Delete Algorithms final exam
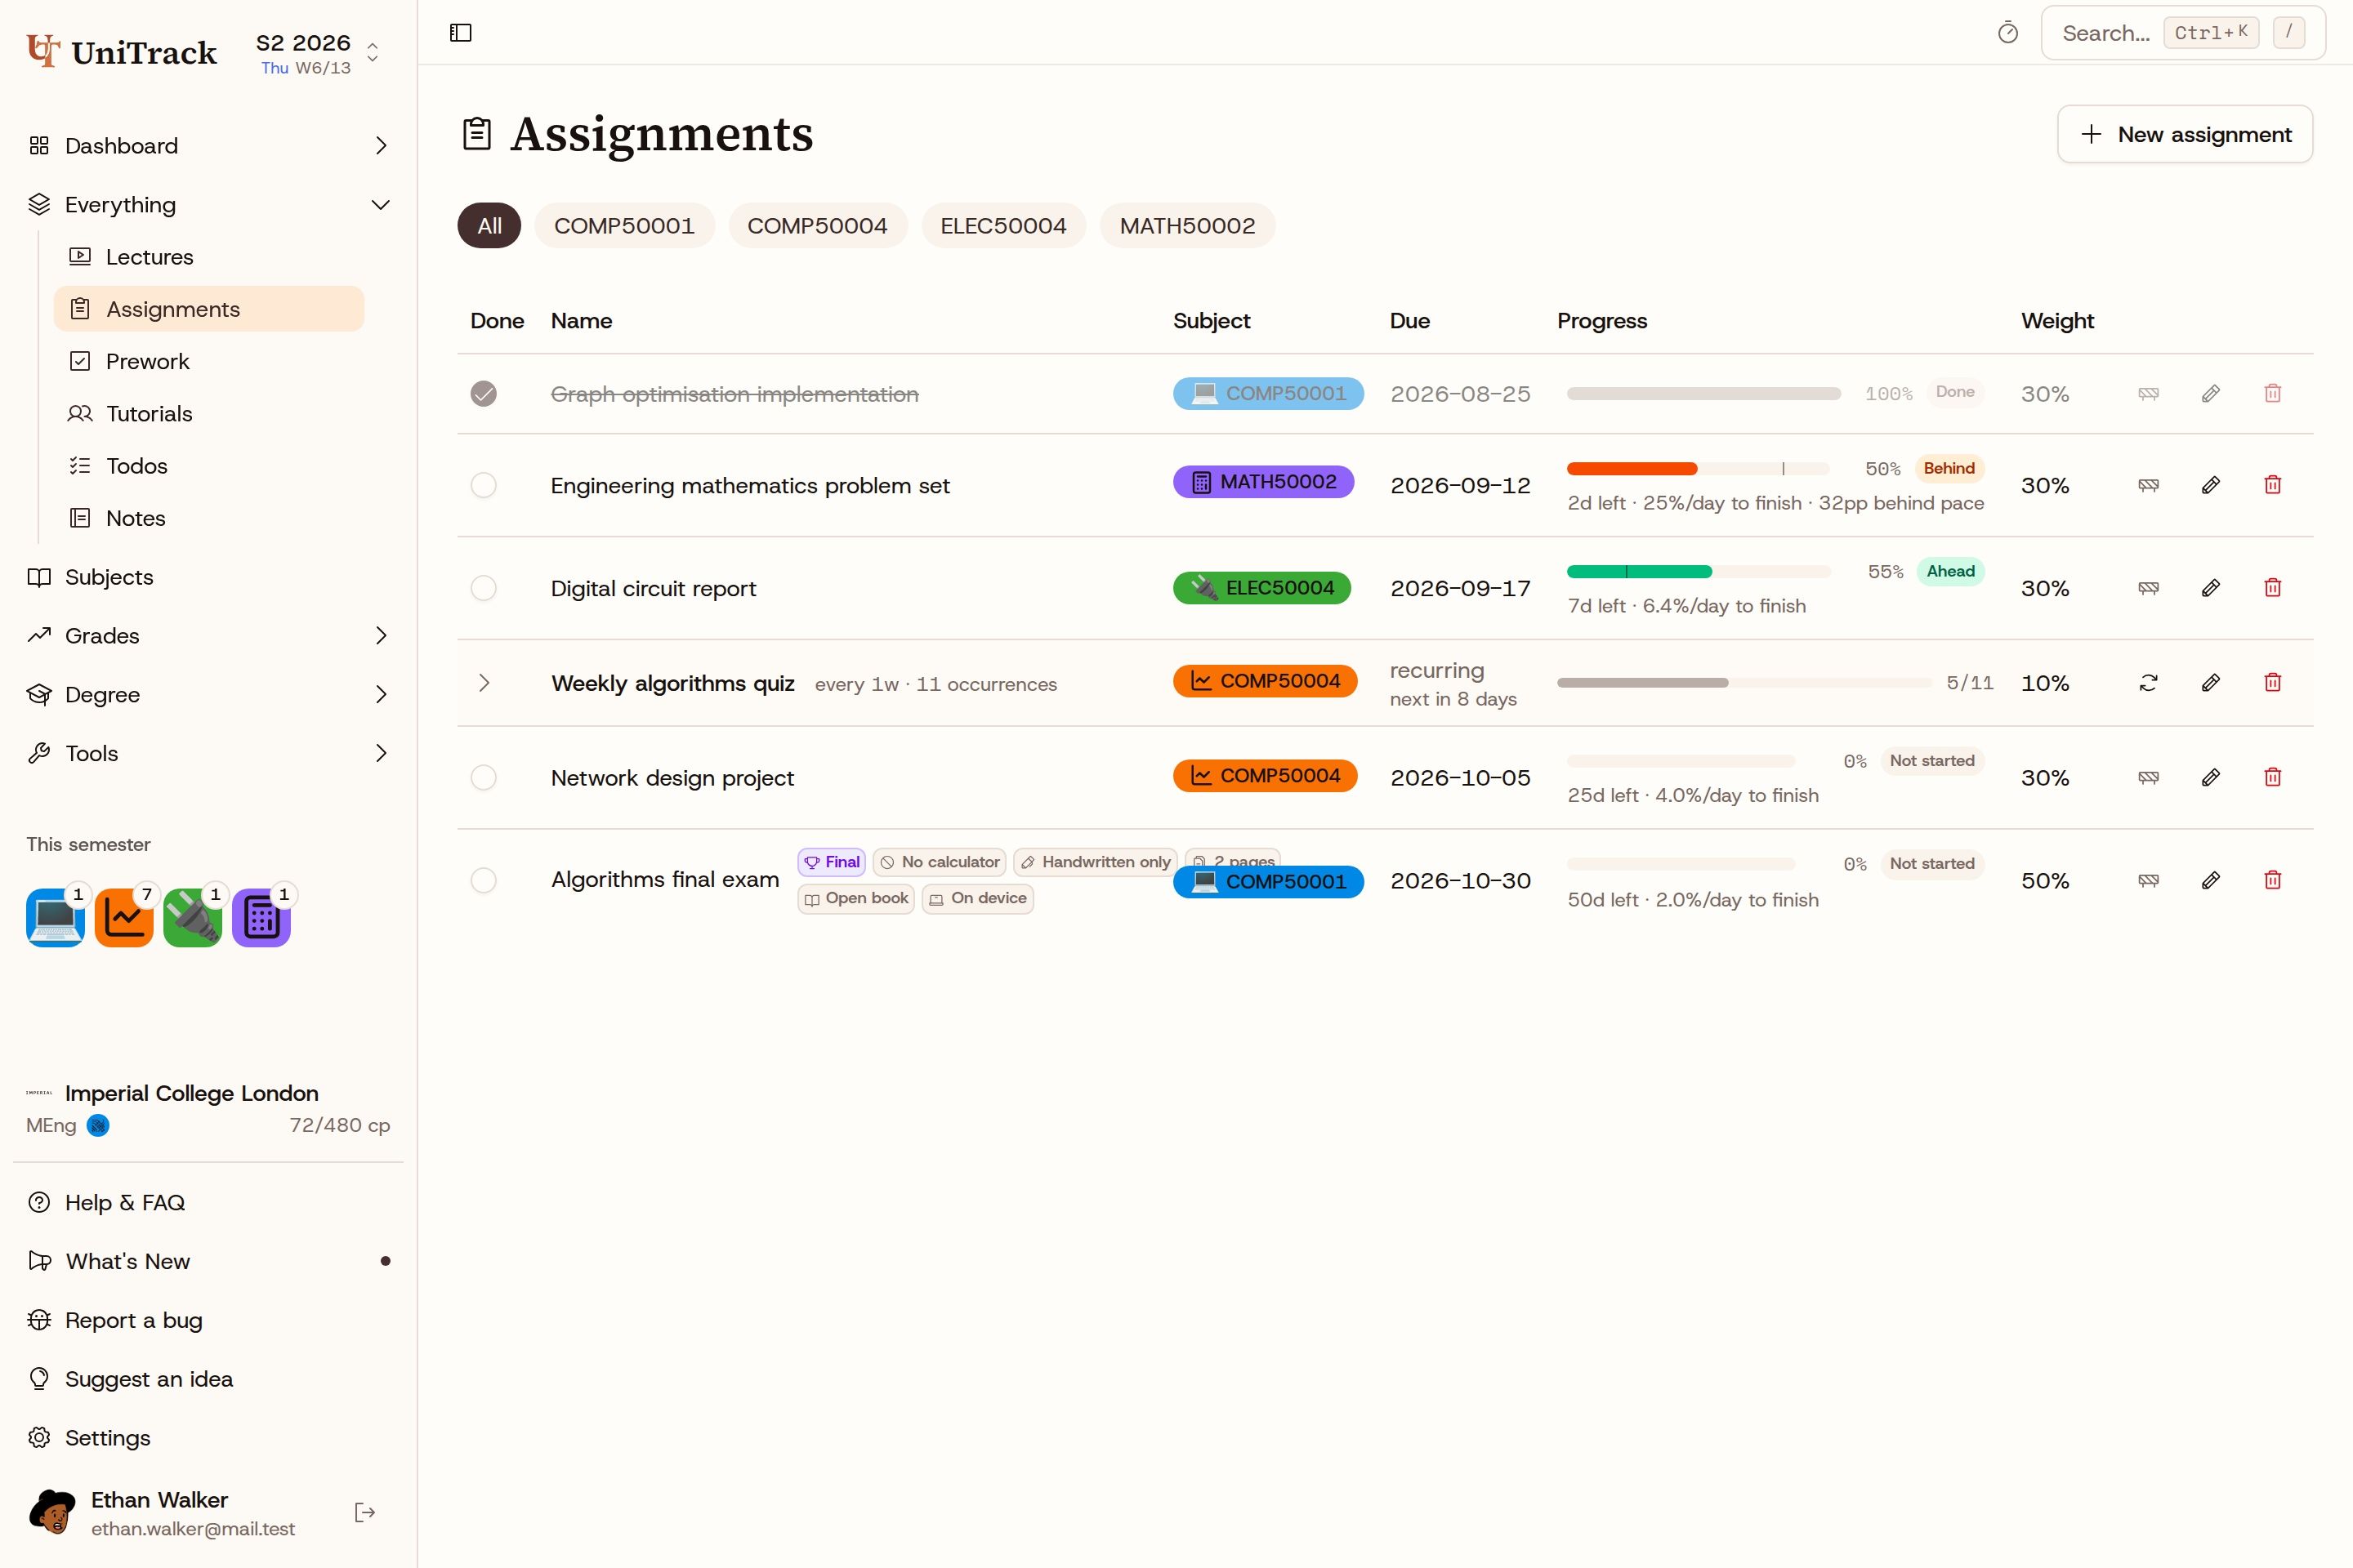Image resolution: width=2353 pixels, height=1568 pixels. coord(2272,881)
